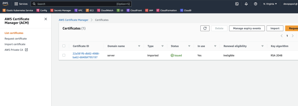Open the CloudShell terminal icon
The width and height of the screenshot is (298, 106).
click(237, 4)
